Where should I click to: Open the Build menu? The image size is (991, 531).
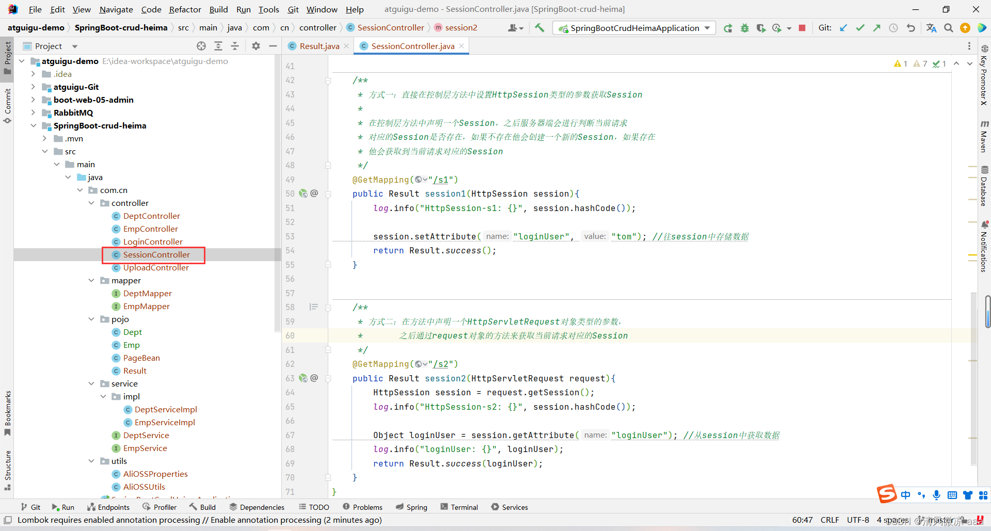(218, 9)
